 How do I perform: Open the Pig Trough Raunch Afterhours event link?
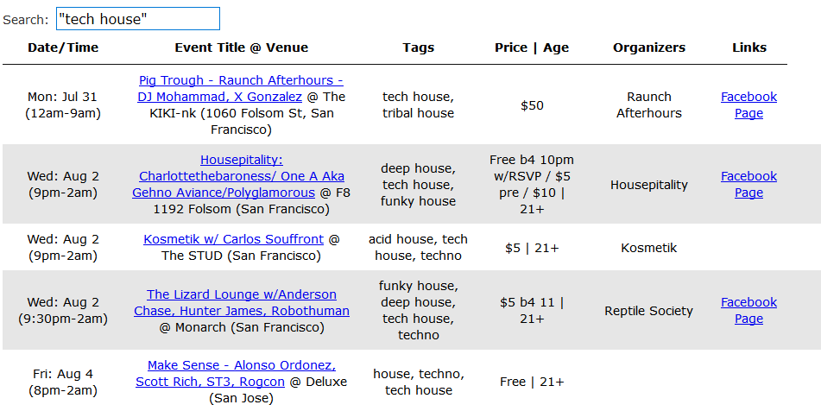[x=241, y=80]
